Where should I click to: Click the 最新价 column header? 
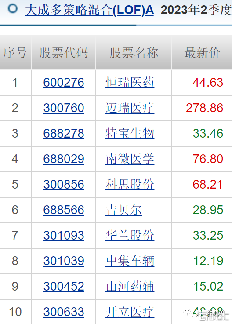pyautogui.click(x=202, y=53)
